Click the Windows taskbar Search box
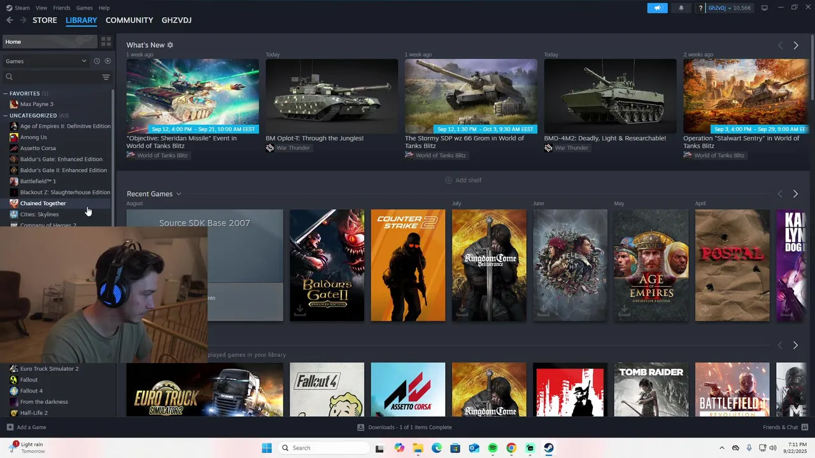815x458 pixels. pyautogui.click(x=323, y=448)
